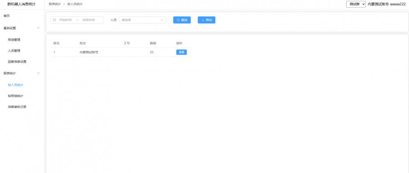Click the rank value 1
The image size is (409, 173).
tap(54, 52)
